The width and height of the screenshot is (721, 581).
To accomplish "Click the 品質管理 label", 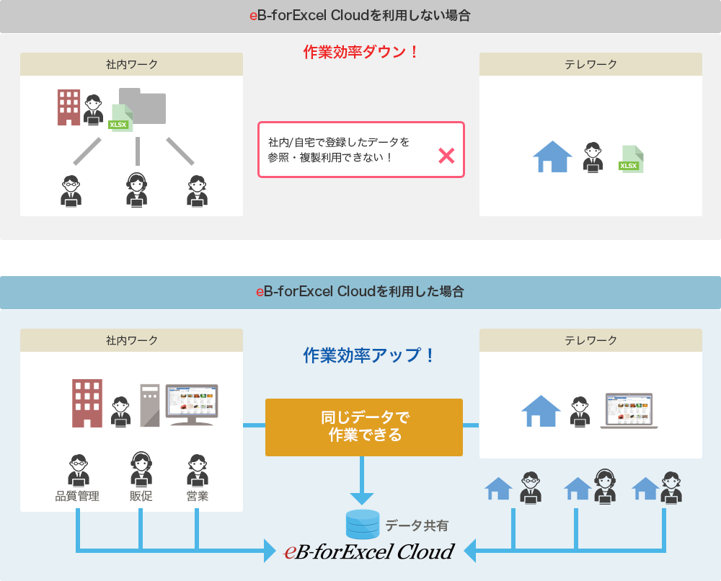I will [77, 496].
